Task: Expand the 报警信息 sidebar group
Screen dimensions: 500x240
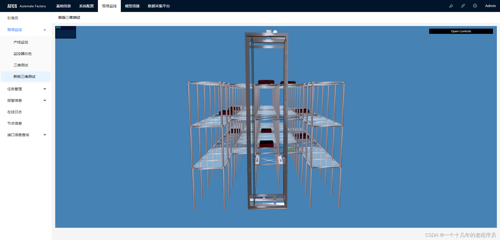Action: (x=26, y=100)
